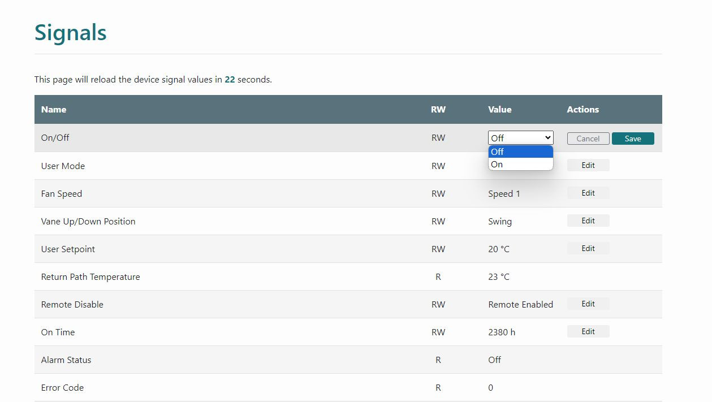Save the On/Off signal value
The height and width of the screenshot is (402, 712).
click(633, 139)
